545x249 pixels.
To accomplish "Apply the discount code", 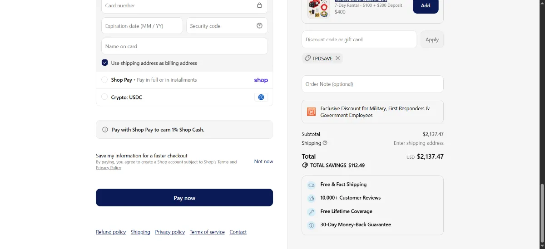I will click(432, 39).
